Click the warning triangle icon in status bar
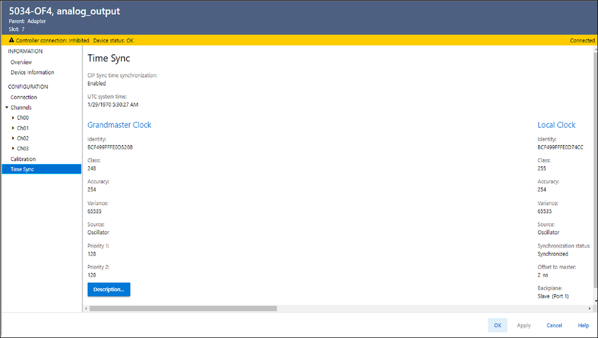Screen dimensions: 598x338 coord(11,40)
